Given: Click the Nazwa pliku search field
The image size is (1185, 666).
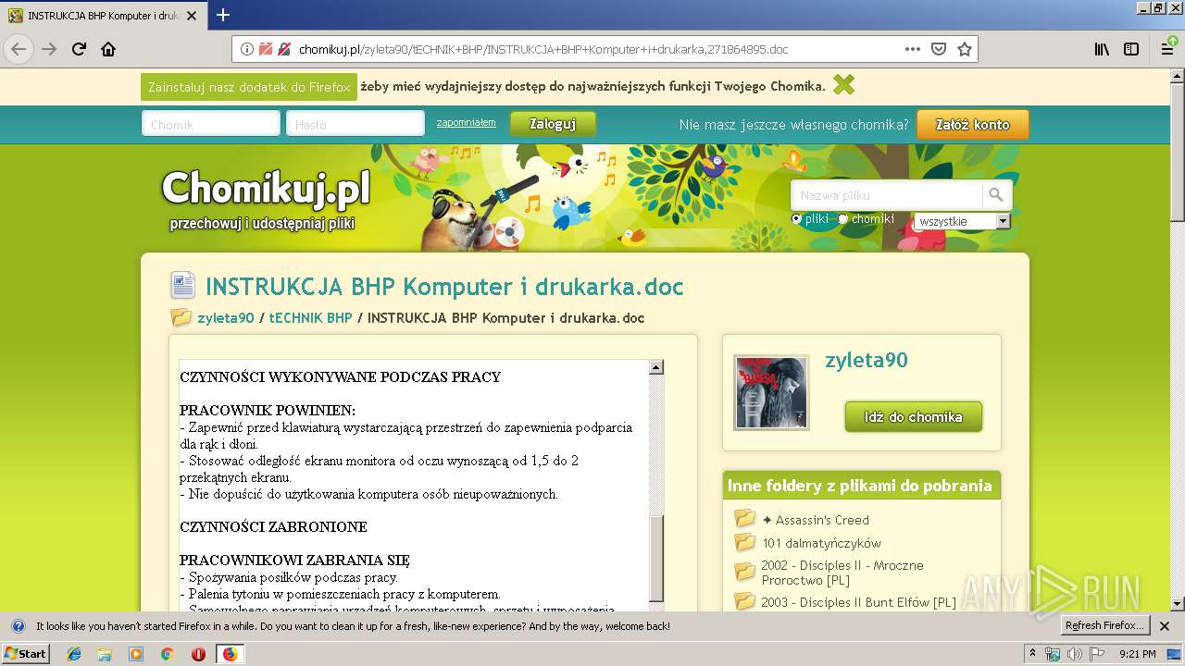Looking at the screenshot, I should pos(886,194).
